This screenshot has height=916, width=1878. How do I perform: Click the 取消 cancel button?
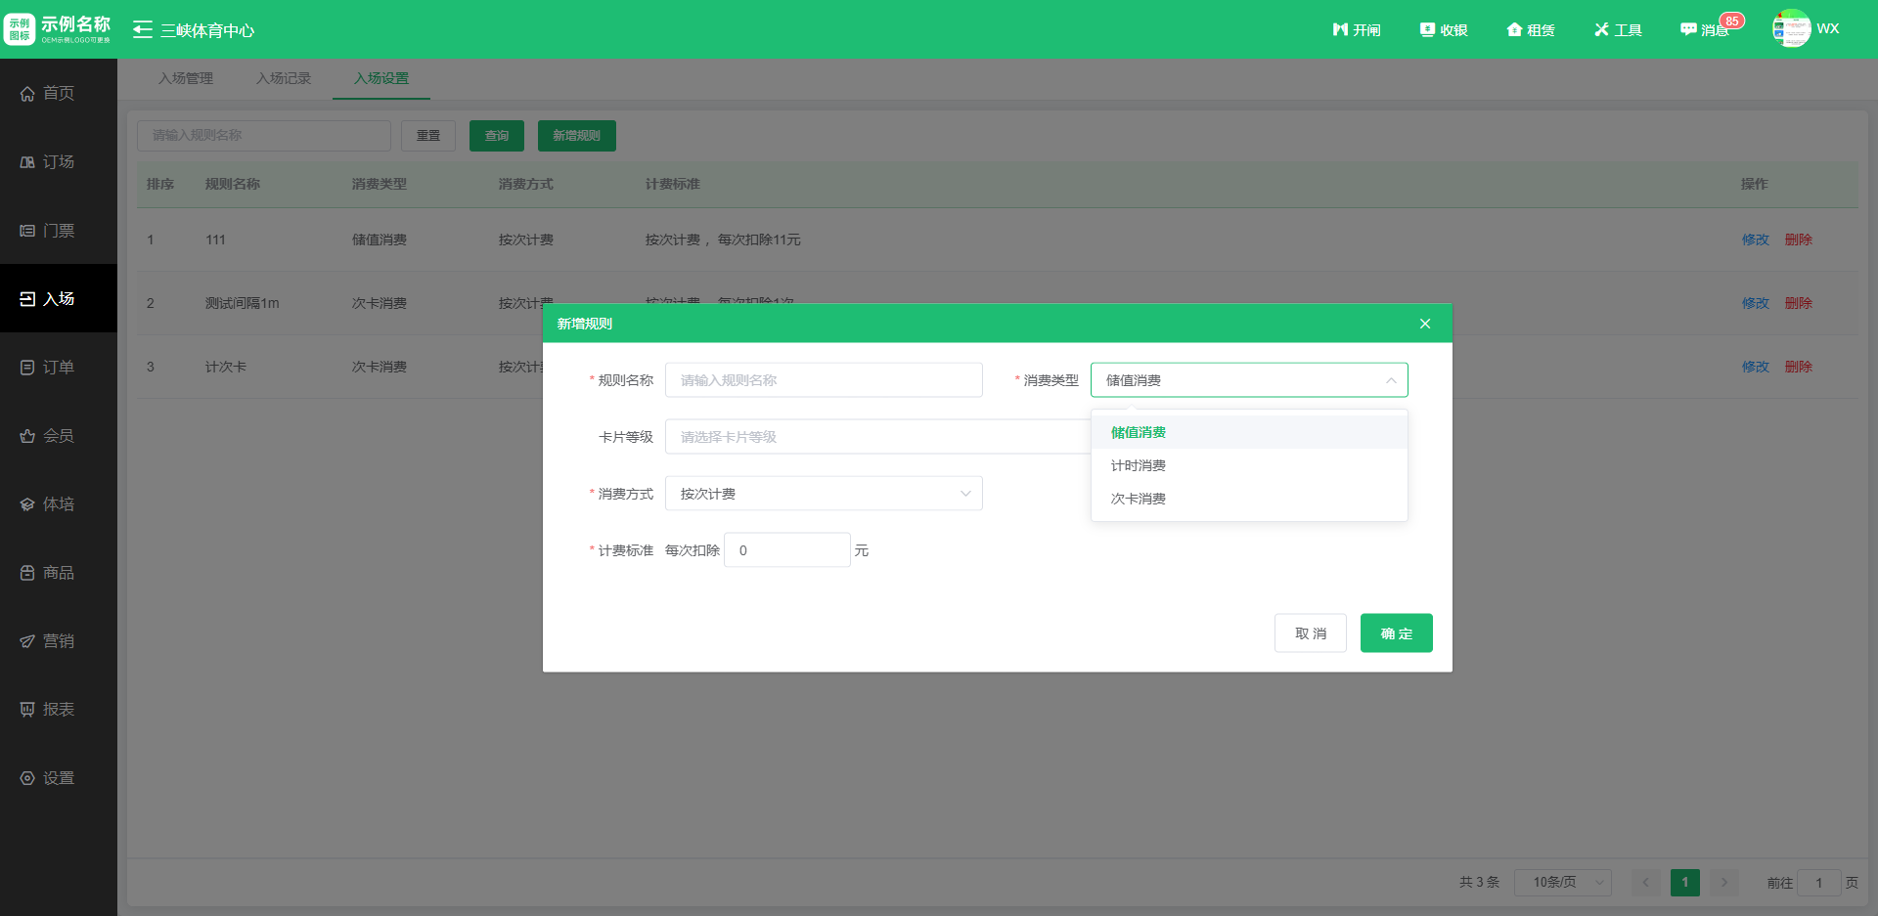[1310, 633]
